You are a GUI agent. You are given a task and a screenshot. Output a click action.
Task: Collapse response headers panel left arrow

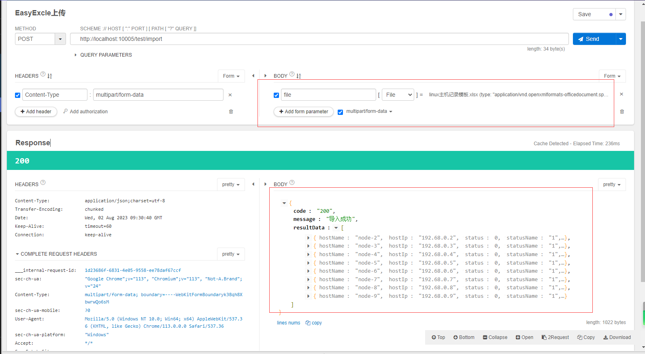point(253,184)
